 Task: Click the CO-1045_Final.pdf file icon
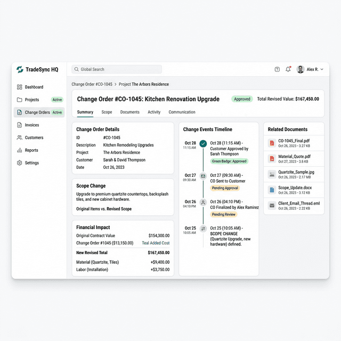coord(272,143)
